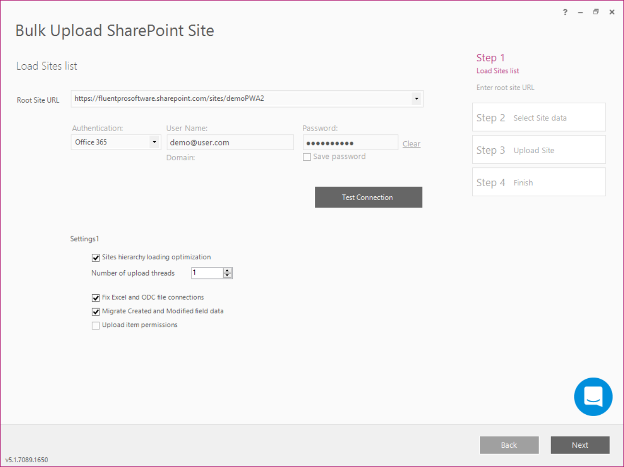Enable Upload item permissions checkbox
This screenshot has width=624, height=467.
[x=96, y=326]
